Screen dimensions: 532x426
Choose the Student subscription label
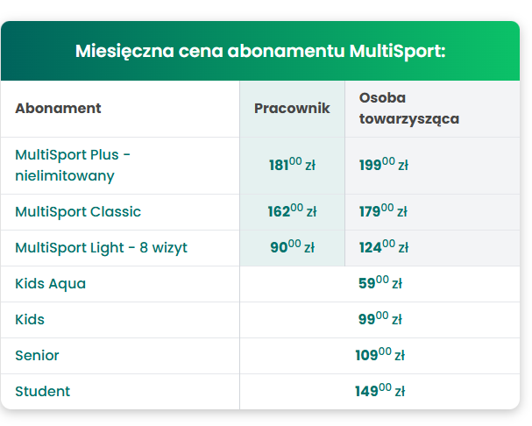(x=42, y=392)
